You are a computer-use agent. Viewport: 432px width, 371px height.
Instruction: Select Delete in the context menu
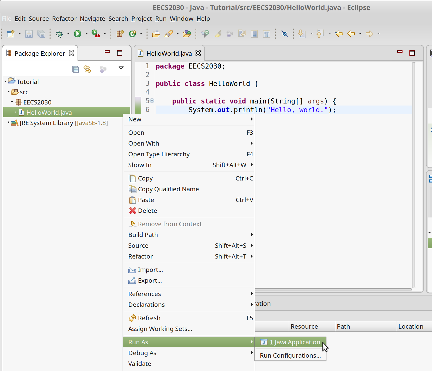[x=189, y=211]
